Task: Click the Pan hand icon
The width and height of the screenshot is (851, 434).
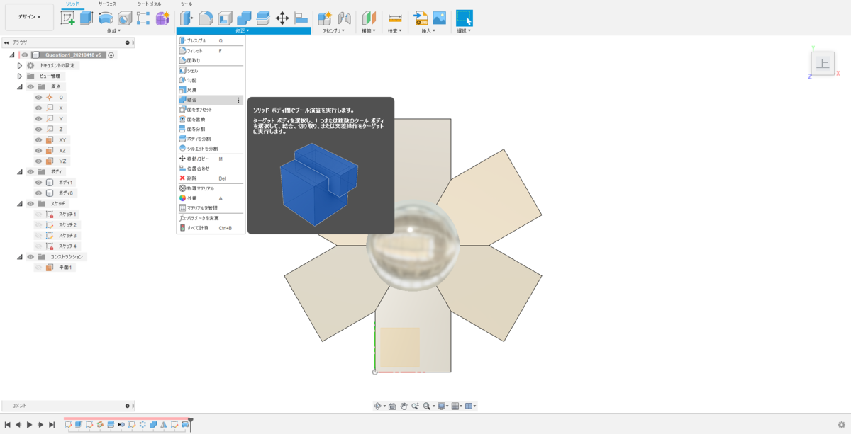Action: (x=404, y=406)
